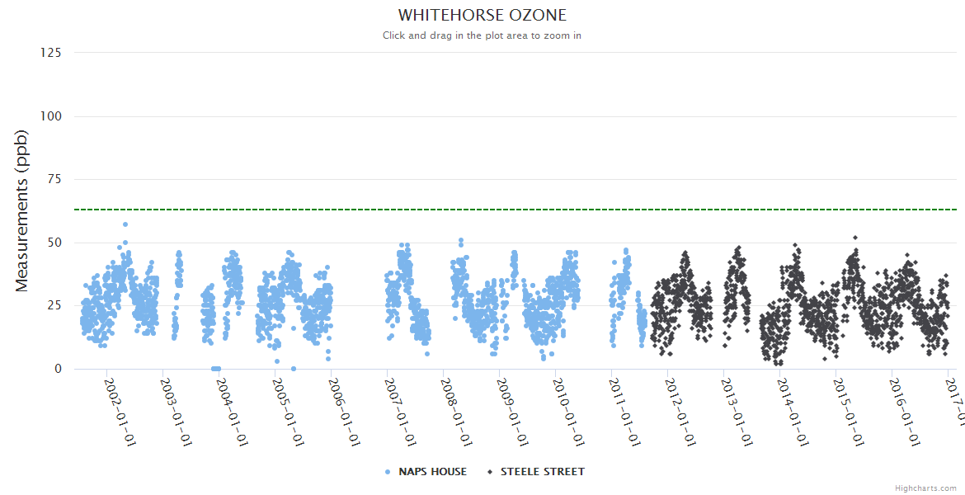965x495 pixels.
Task: Click the 75 y-axis tick label
Action: coord(54,180)
